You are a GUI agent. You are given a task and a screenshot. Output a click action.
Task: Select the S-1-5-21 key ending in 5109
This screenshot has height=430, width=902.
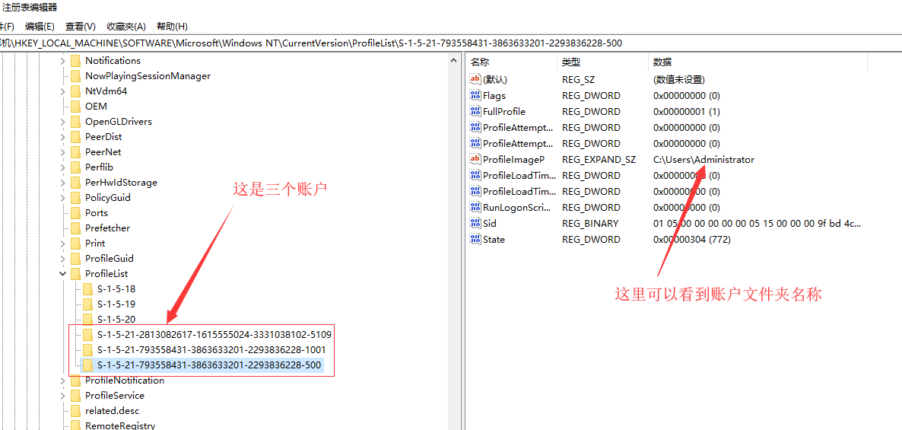point(214,335)
